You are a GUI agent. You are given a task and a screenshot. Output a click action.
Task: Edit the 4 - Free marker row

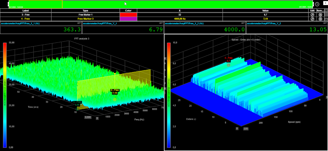point(312,19)
